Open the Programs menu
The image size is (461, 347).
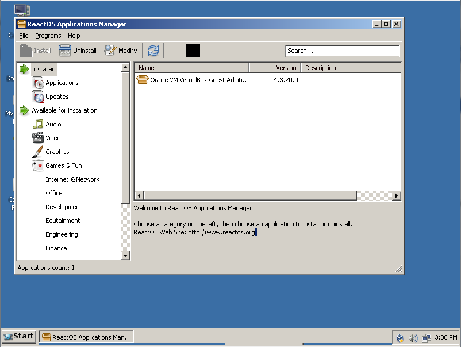click(48, 36)
